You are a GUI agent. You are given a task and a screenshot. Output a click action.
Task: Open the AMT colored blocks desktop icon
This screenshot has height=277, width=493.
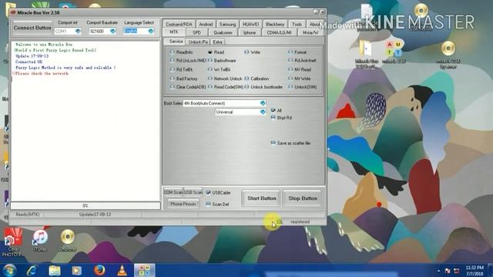(394, 52)
